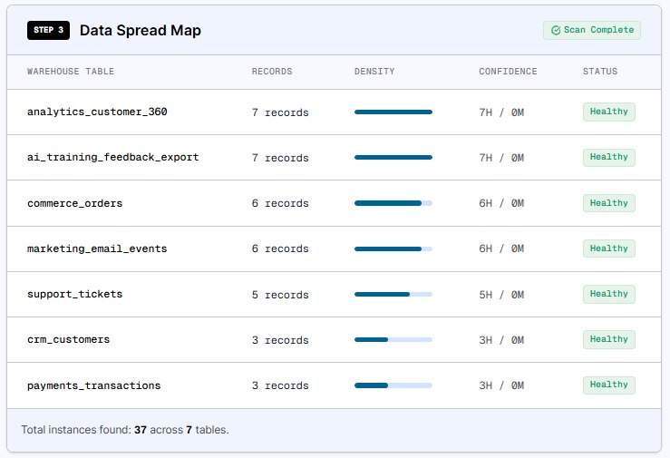The height and width of the screenshot is (458, 670).
Task: Click the marketing_email_events density bar
Action: click(393, 248)
